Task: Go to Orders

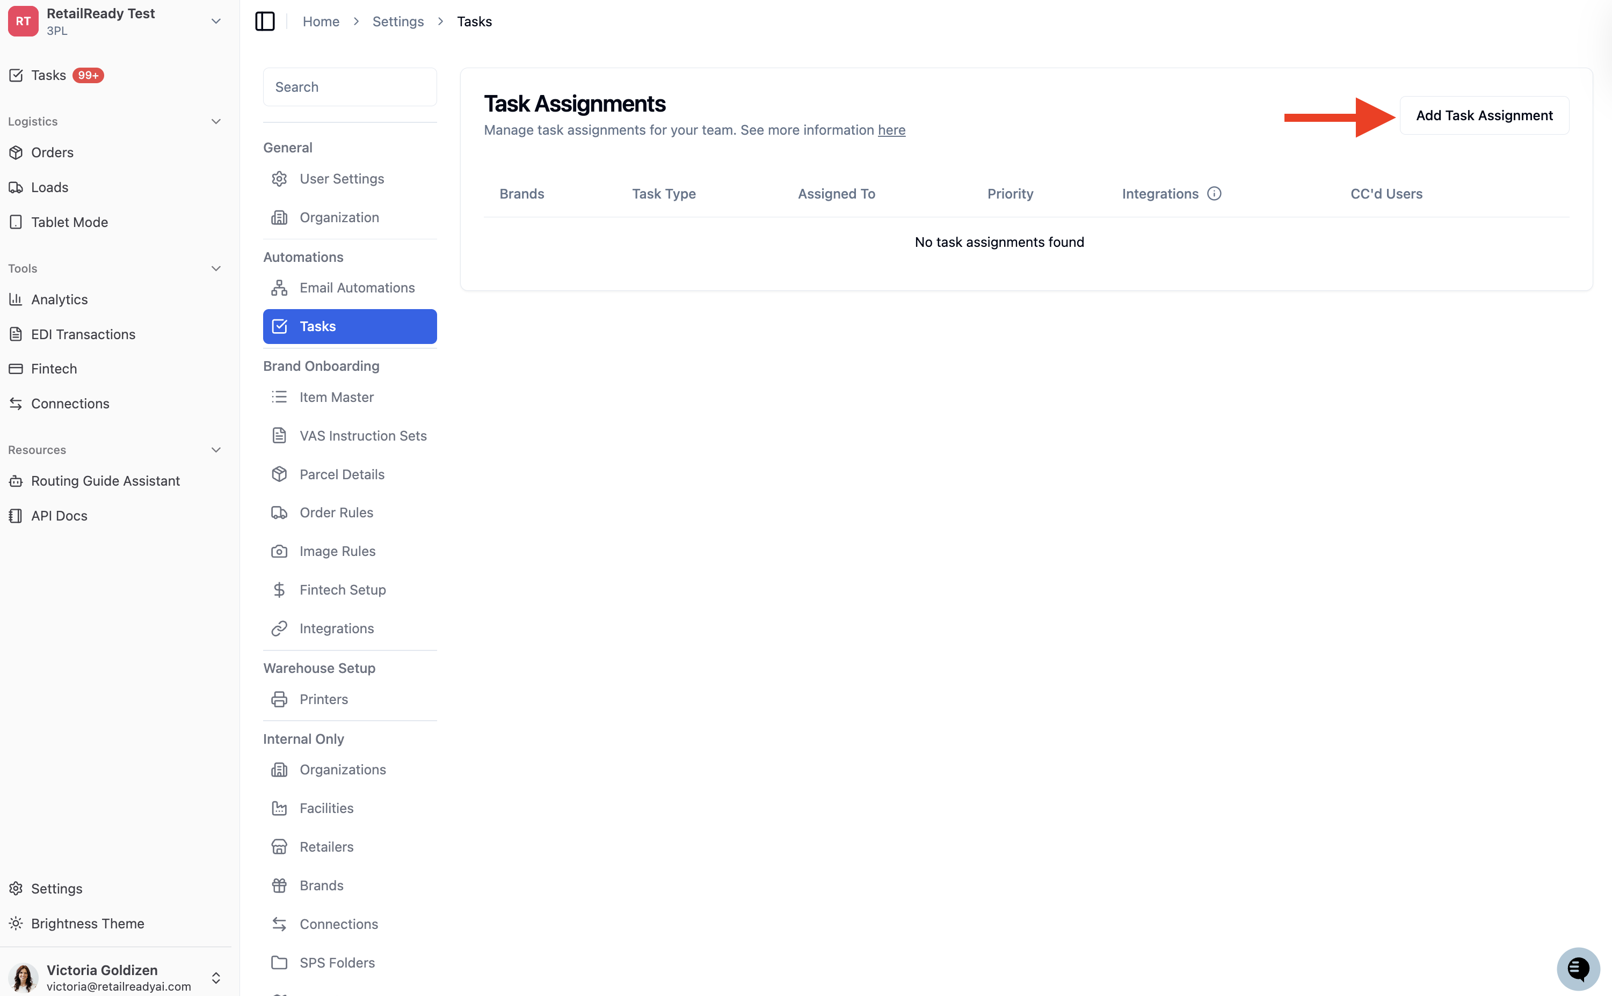Action: (52, 152)
